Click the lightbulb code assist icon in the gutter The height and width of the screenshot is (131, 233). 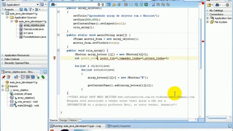(x=54, y=58)
